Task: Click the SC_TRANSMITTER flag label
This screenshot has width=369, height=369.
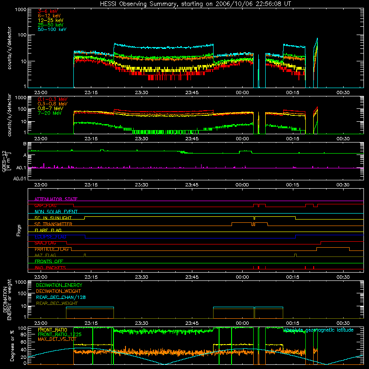Action: coord(54,224)
